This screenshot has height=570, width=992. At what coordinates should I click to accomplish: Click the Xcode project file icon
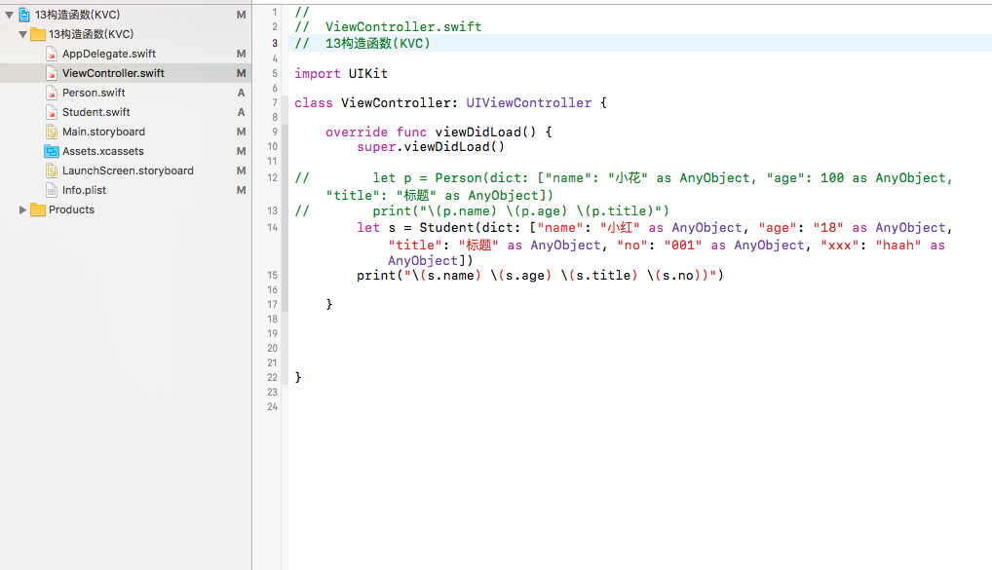pos(24,15)
